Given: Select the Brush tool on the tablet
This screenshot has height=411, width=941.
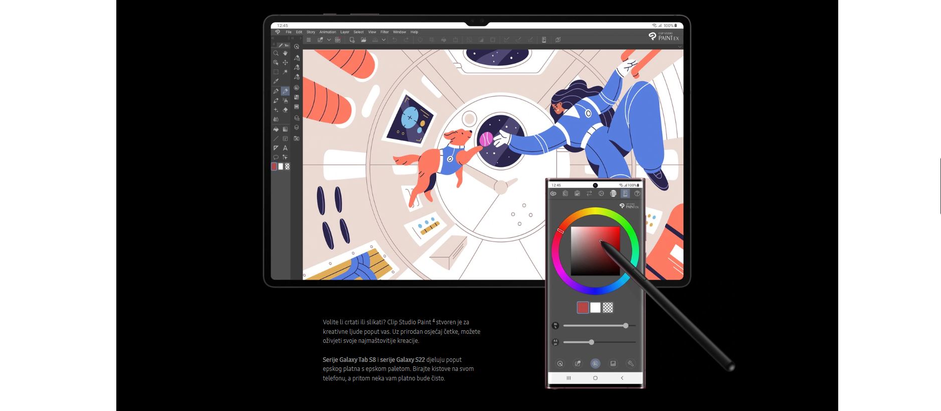Looking at the screenshot, I should [x=276, y=101].
